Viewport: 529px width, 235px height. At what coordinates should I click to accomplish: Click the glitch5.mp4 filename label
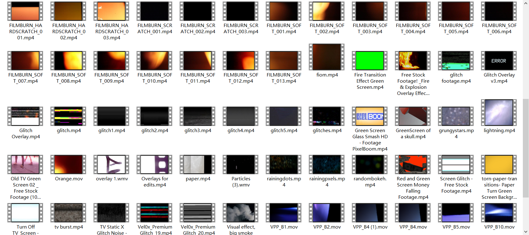pos(284,131)
